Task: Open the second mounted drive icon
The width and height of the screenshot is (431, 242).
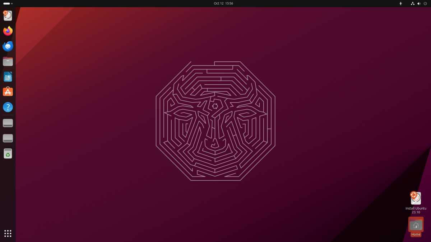Action: point(8,138)
